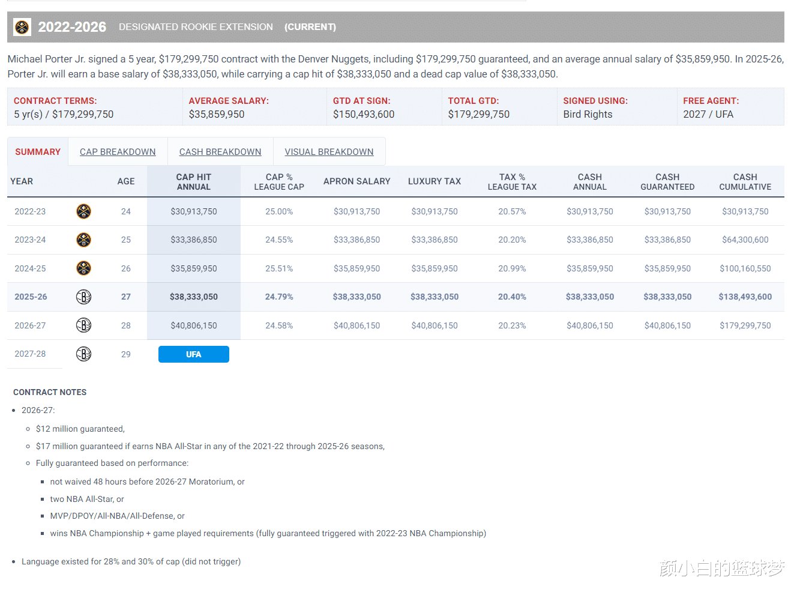Viewport: 794px width, 589px height.
Task: Click the Nuggets logo in the contract header
Action: tap(22, 27)
